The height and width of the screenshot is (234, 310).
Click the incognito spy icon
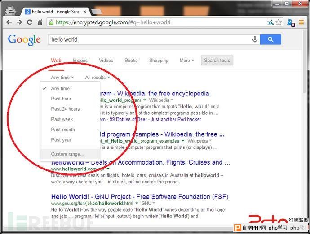10,11
